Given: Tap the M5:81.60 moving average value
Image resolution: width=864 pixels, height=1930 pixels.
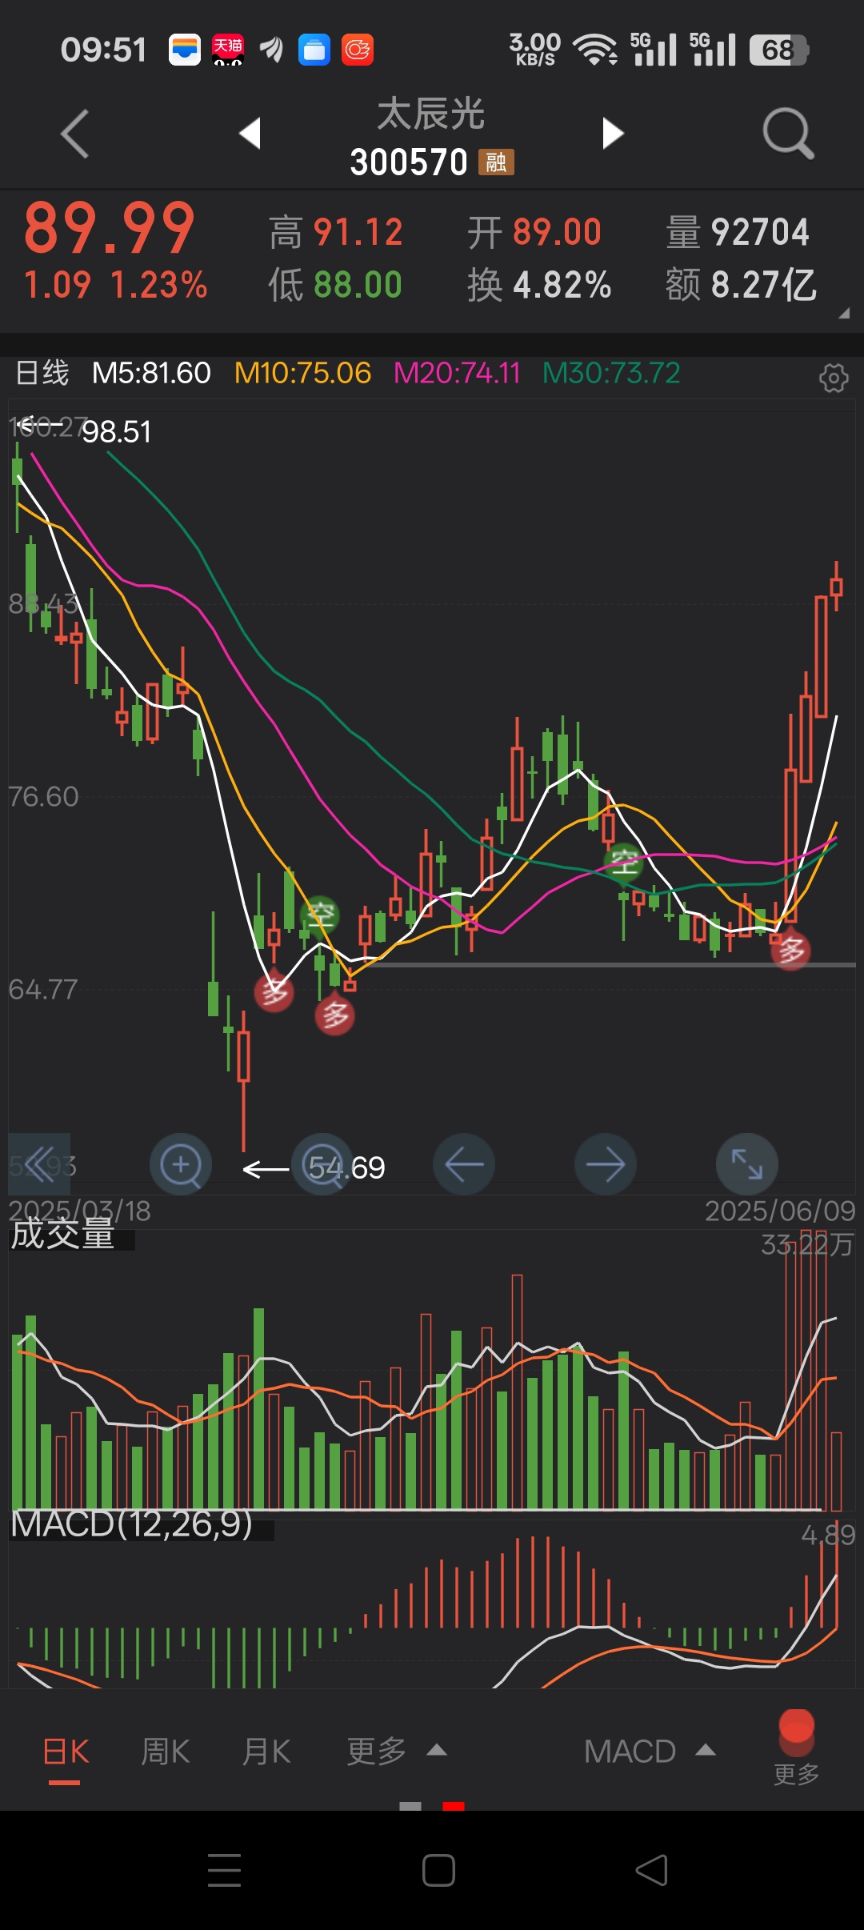Looking at the screenshot, I should click(x=151, y=373).
